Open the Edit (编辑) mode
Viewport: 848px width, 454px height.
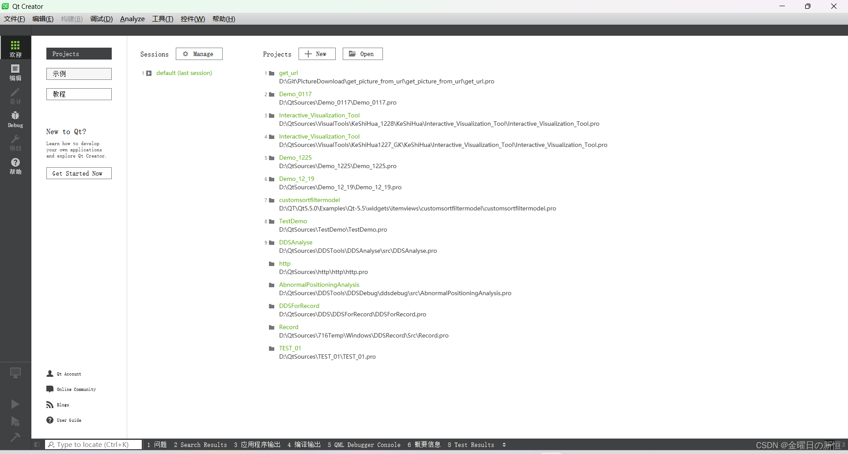coord(15,72)
